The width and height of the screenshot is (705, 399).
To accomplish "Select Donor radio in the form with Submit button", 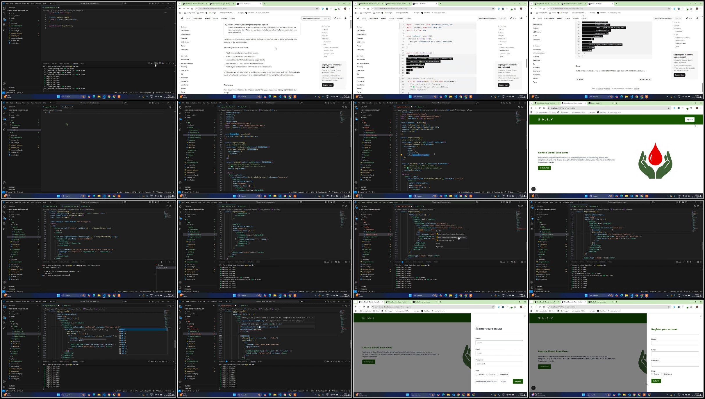I will pyautogui.click(x=652, y=374).
